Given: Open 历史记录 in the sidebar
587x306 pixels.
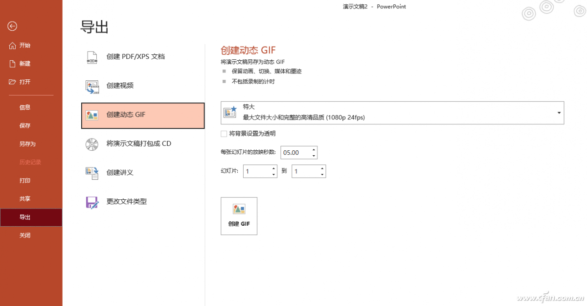Looking at the screenshot, I should coord(30,162).
